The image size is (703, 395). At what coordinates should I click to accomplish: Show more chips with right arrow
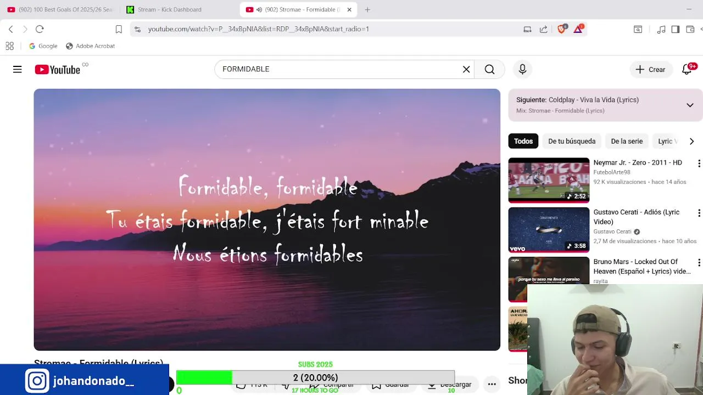click(x=691, y=141)
